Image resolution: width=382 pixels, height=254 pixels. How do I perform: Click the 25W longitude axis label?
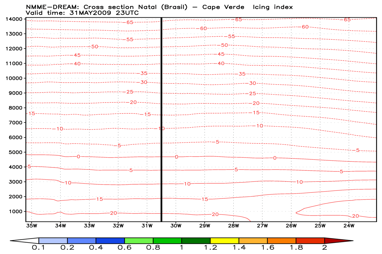pyautogui.click(x=320, y=226)
